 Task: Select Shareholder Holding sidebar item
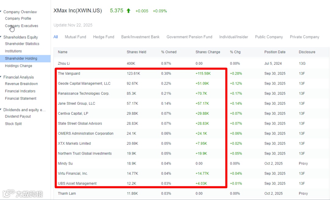pyautogui.click(x=25, y=58)
